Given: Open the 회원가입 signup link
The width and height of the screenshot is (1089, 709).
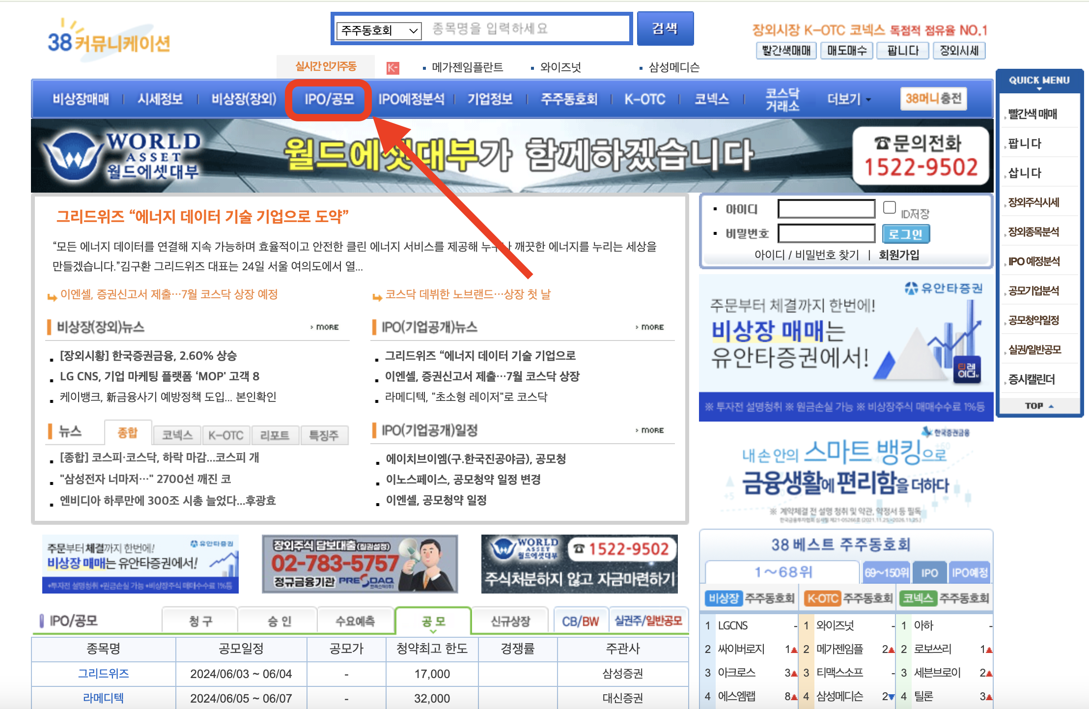Looking at the screenshot, I should pos(899,255).
